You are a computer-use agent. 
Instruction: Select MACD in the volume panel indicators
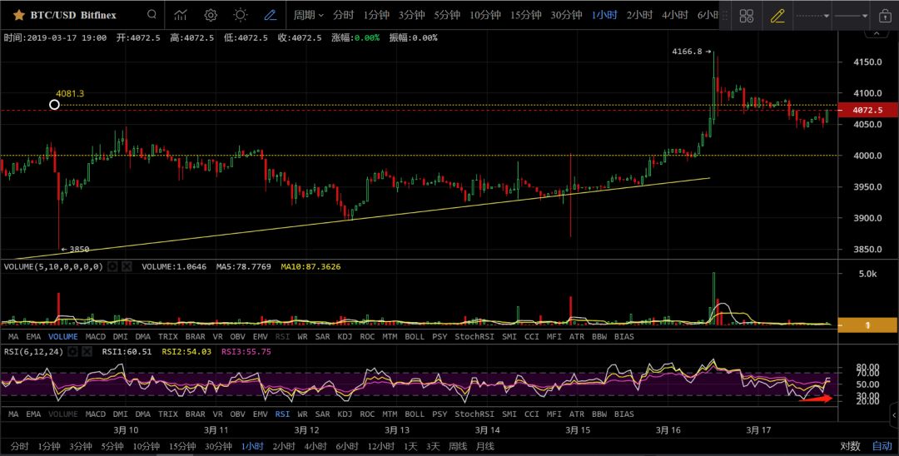[x=96, y=336]
